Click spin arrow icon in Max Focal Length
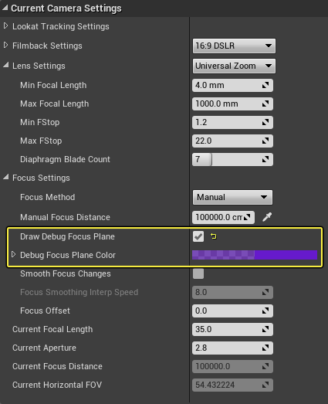This screenshot has height=404, width=328. (265, 104)
